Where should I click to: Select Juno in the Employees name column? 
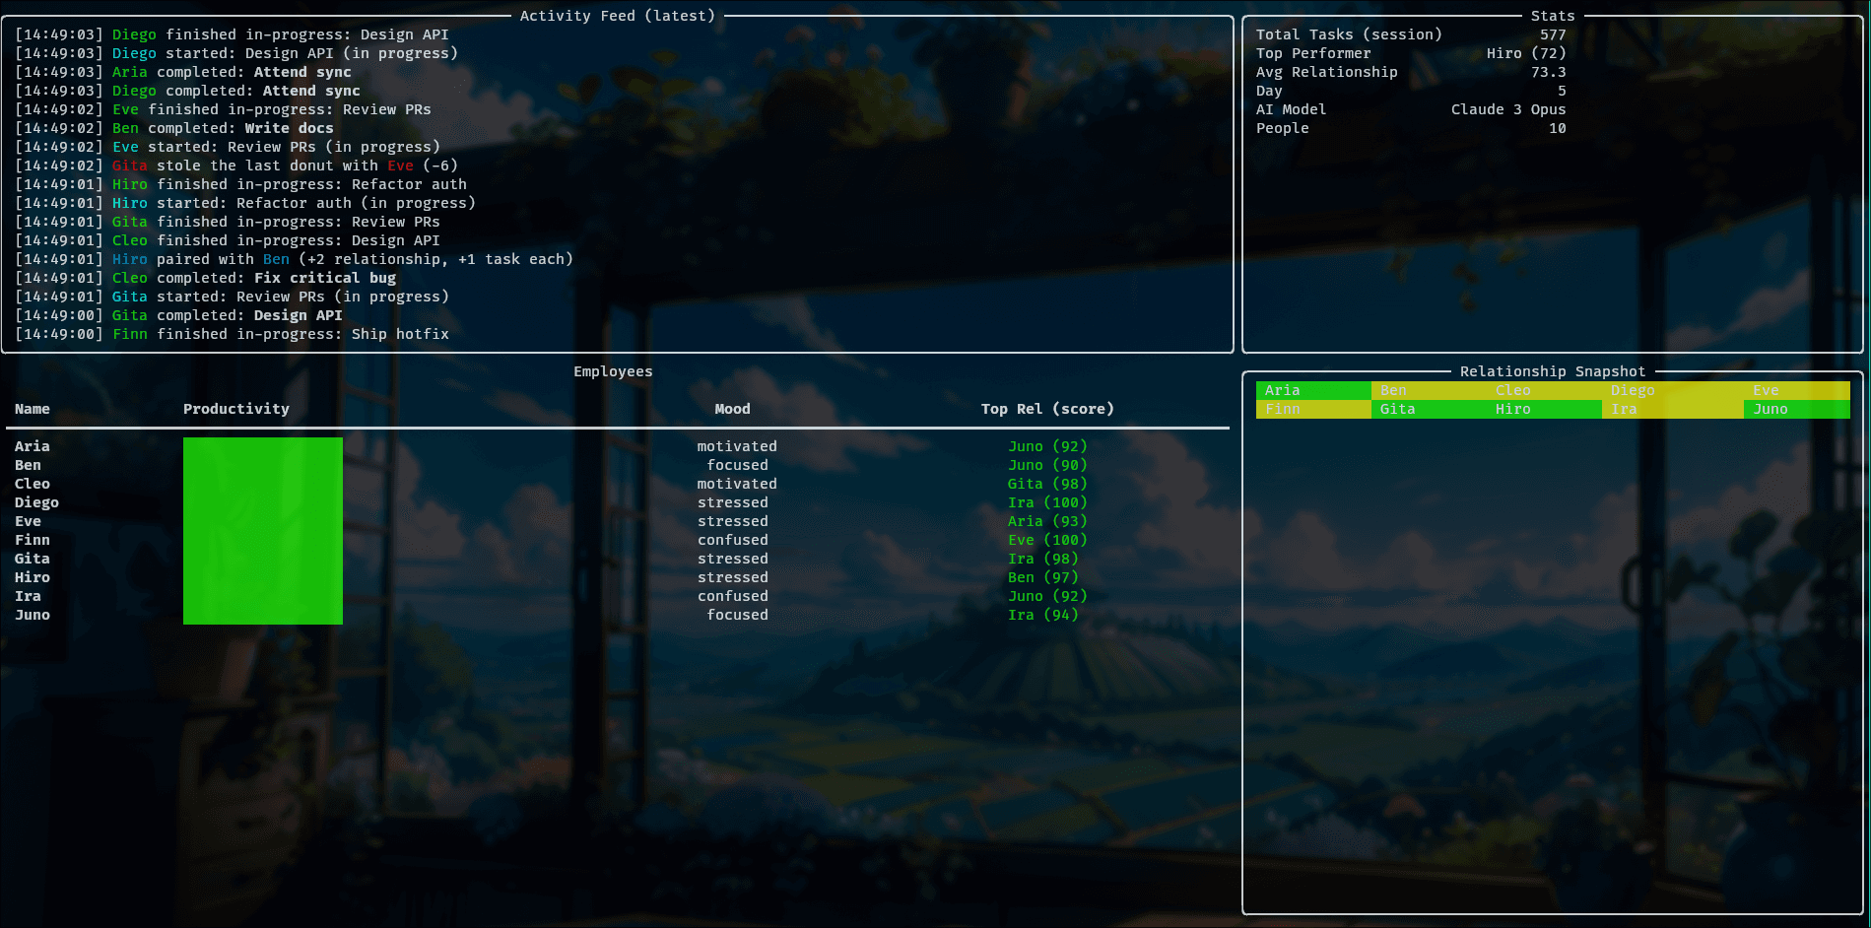(x=32, y=615)
